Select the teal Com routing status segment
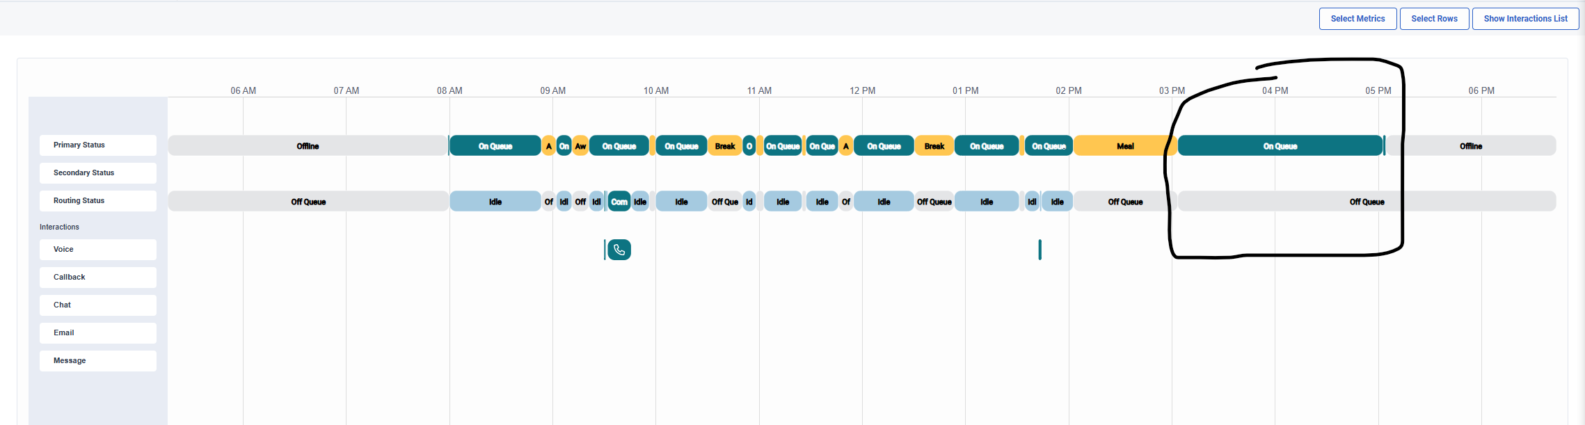This screenshot has width=1585, height=425. [x=619, y=202]
